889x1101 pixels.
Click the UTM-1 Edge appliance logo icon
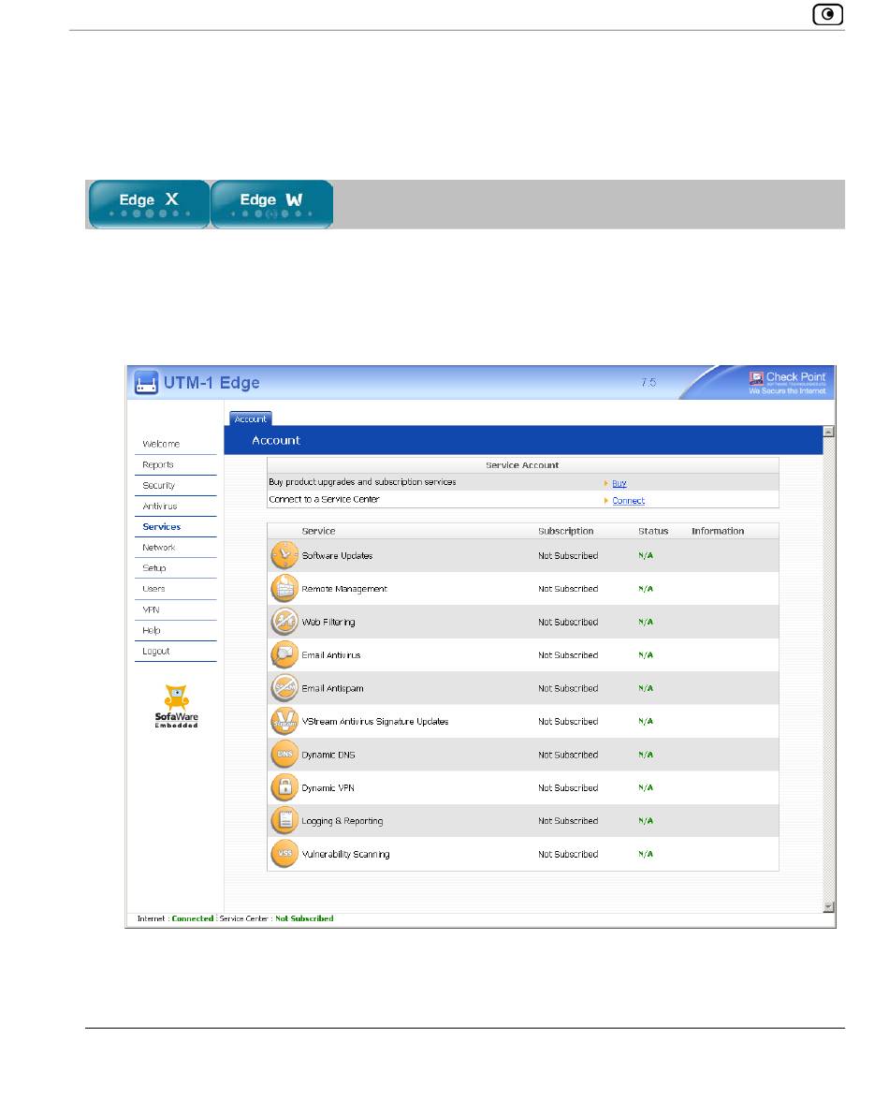click(x=146, y=383)
